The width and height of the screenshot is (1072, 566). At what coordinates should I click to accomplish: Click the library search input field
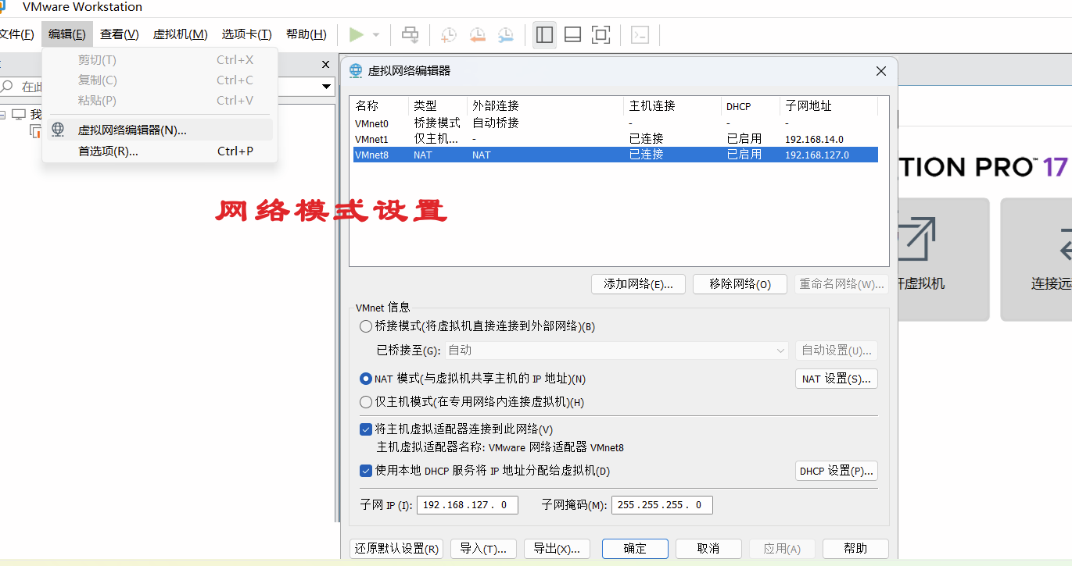pyautogui.click(x=168, y=87)
